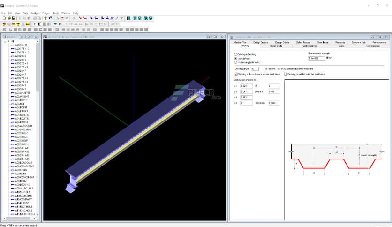Click the New file toolbar icon

point(4,18)
